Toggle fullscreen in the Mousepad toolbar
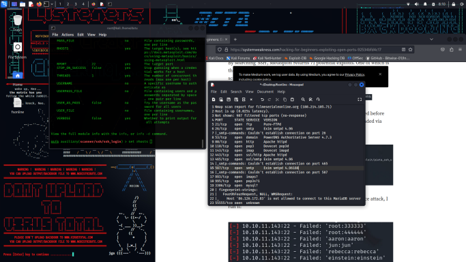The height and width of the screenshot is (262, 466). 360,100
